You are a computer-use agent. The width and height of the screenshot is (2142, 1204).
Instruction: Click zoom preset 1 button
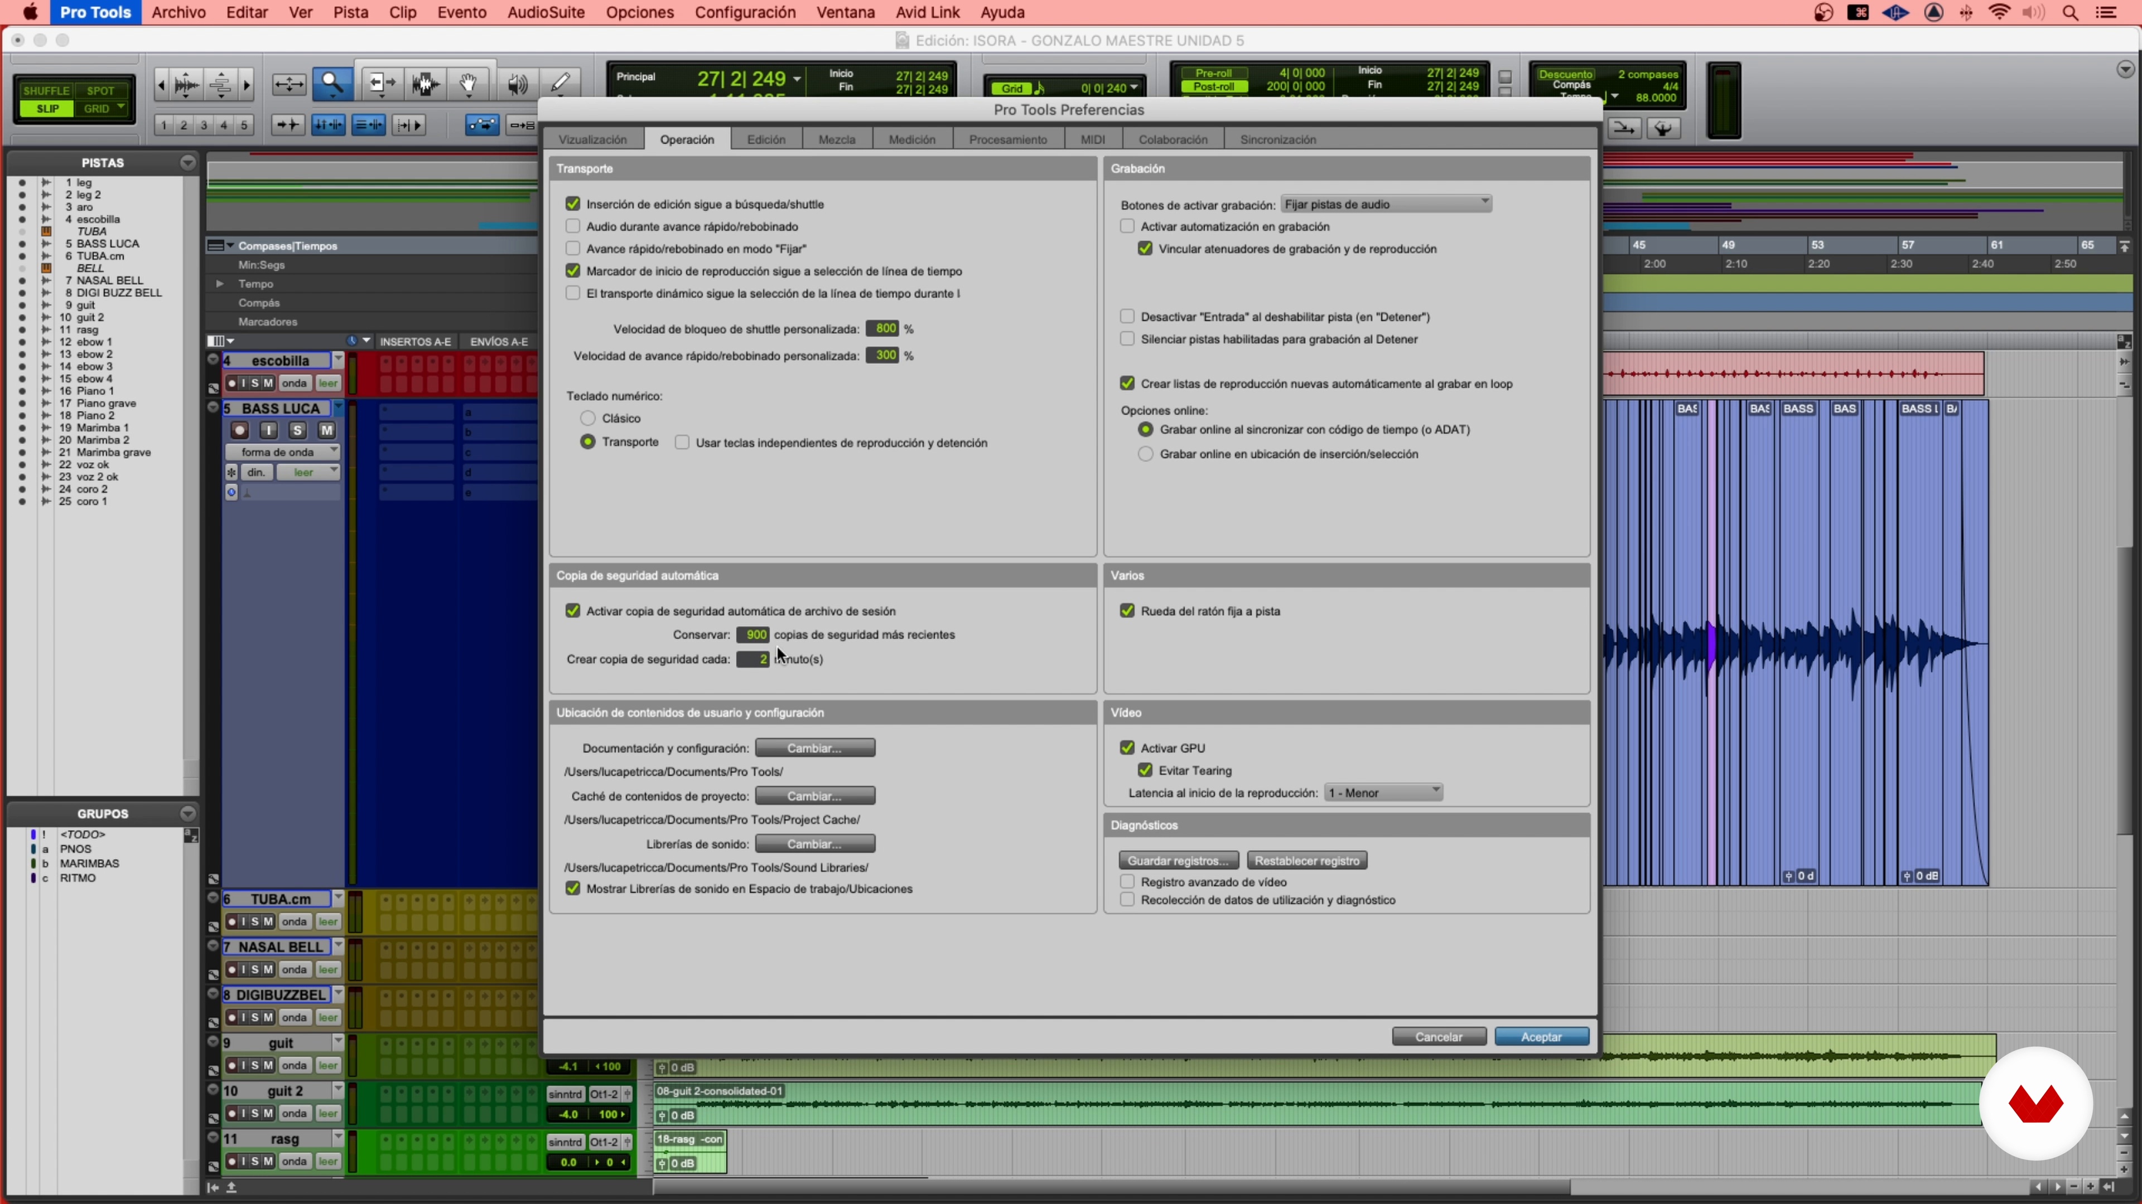pyautogui.click(x=164, y=125)
